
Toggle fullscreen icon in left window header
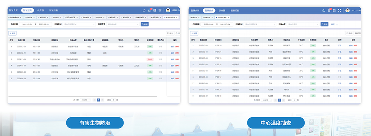tap(160, 10)
